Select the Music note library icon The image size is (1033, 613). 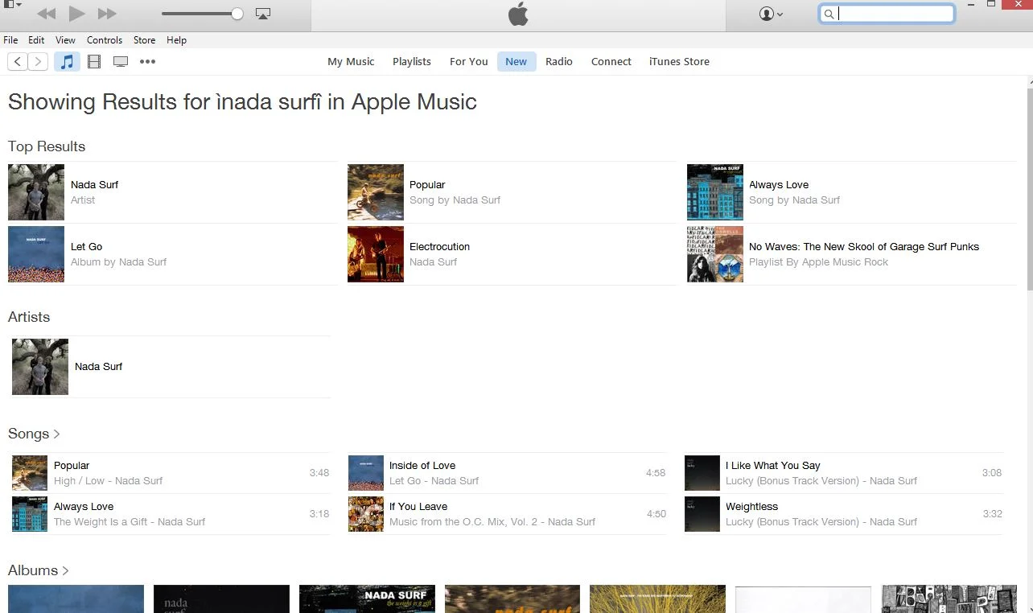click(x=68, y=61)
